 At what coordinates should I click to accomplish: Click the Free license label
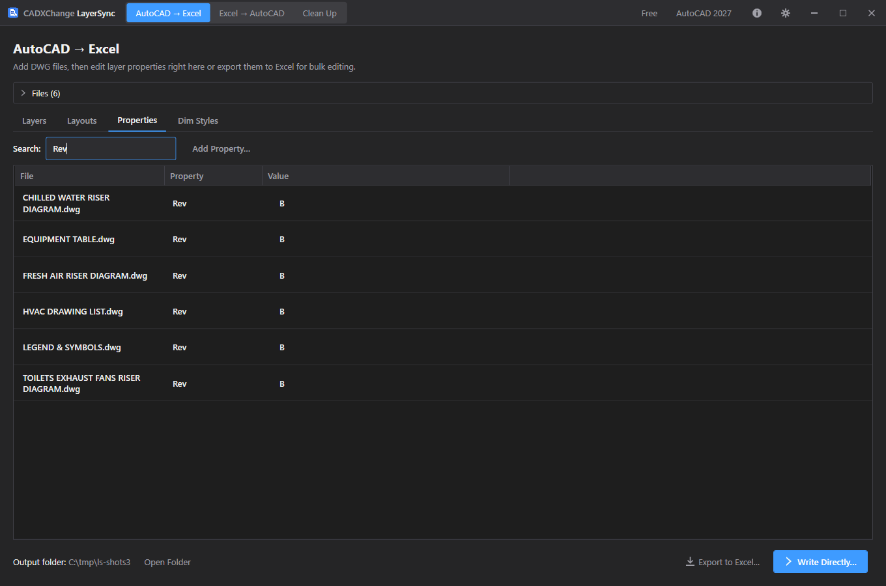pos(649,13)
